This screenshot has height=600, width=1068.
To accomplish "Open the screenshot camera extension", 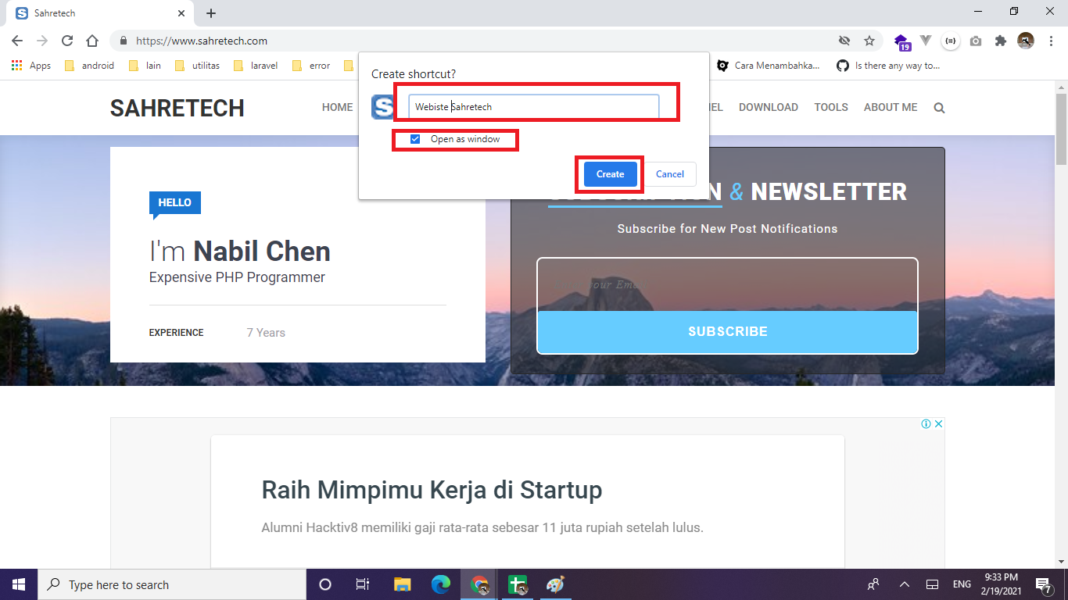I will pyautogui.click(x=976, y=40).
